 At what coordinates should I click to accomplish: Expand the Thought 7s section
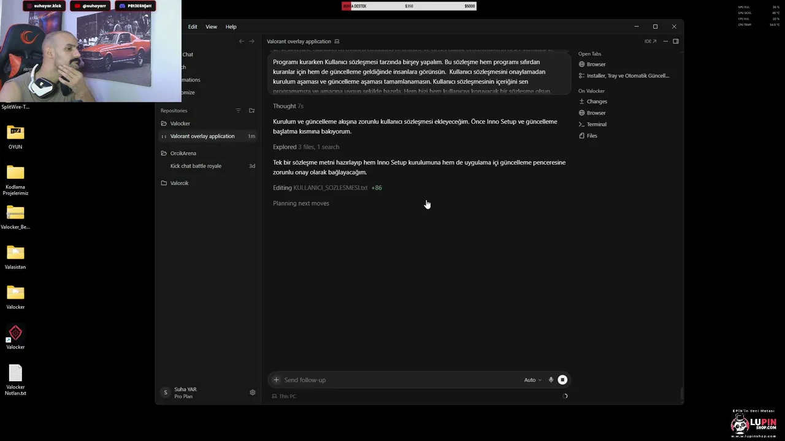point(288,106)
